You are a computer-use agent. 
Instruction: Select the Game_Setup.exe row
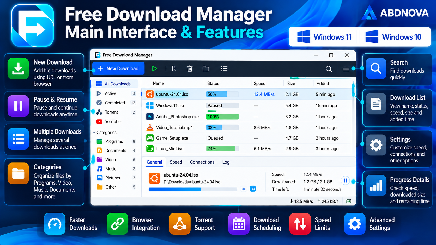point(247,138)
